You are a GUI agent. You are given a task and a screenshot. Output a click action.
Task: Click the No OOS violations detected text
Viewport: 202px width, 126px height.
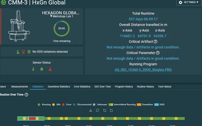click(x=50, y=52)
